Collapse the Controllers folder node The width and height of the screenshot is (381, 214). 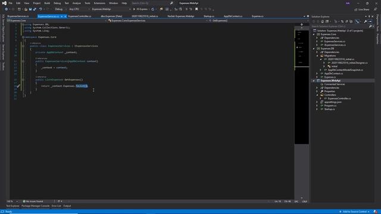[317, 95]
